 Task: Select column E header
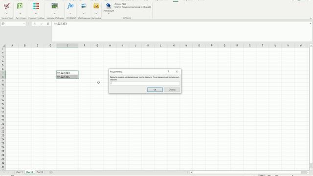point(67,45)
